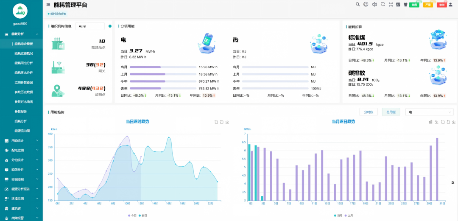Screen dimensions: 458x221
Task: Switch monthly trend chart to line view
Action: pyautogui.click(x=436, y=122)
